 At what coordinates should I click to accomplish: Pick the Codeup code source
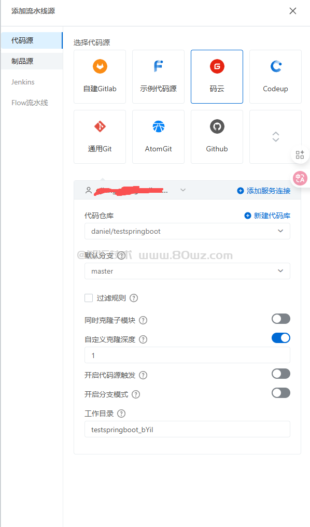275,77
